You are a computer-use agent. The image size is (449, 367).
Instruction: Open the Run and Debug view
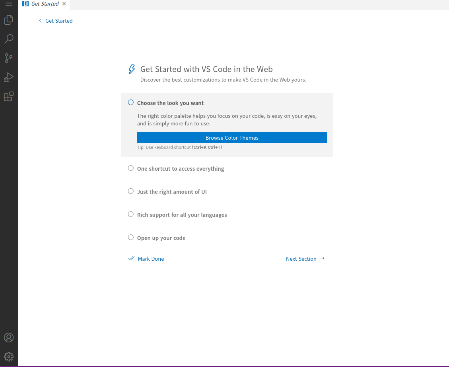point(9,77)
